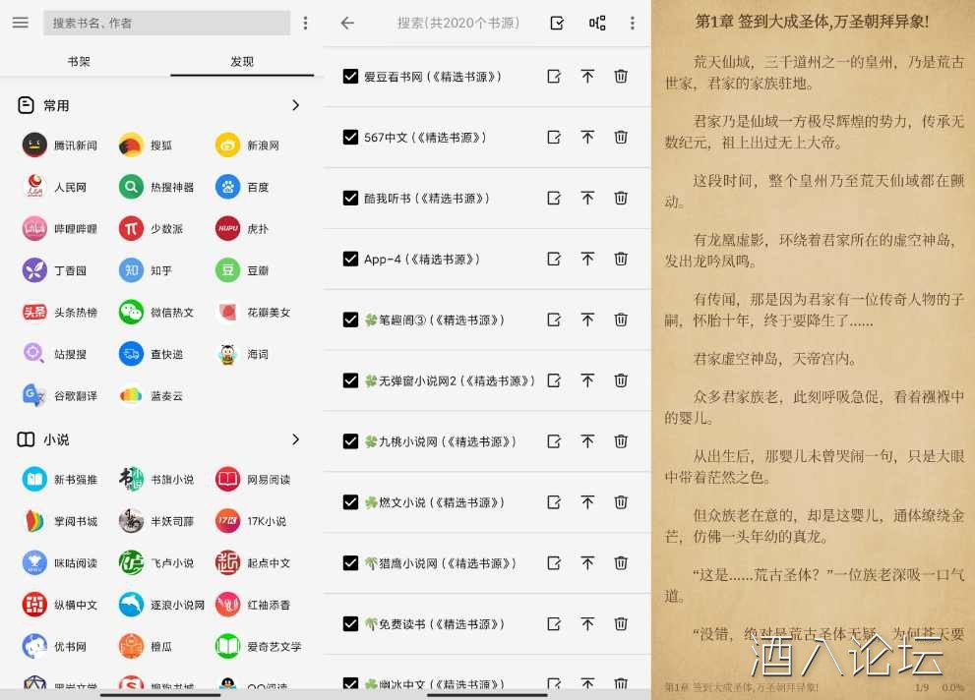Edit the 燃文小说 book source

tap(554, 502)
